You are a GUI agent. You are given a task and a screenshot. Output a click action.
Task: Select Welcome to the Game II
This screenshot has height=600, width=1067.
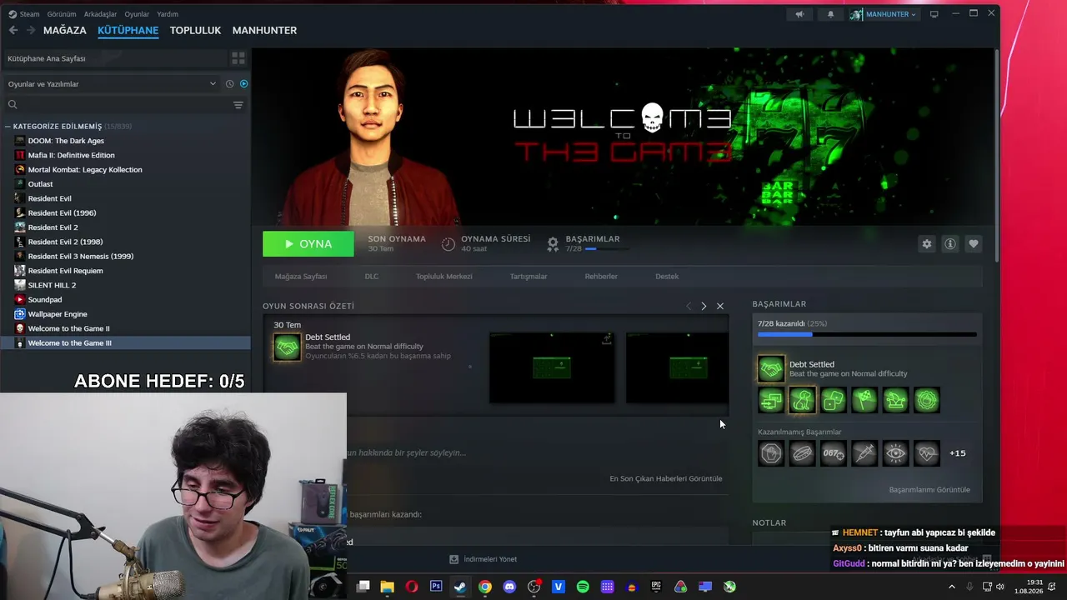(x=68, y=328)
